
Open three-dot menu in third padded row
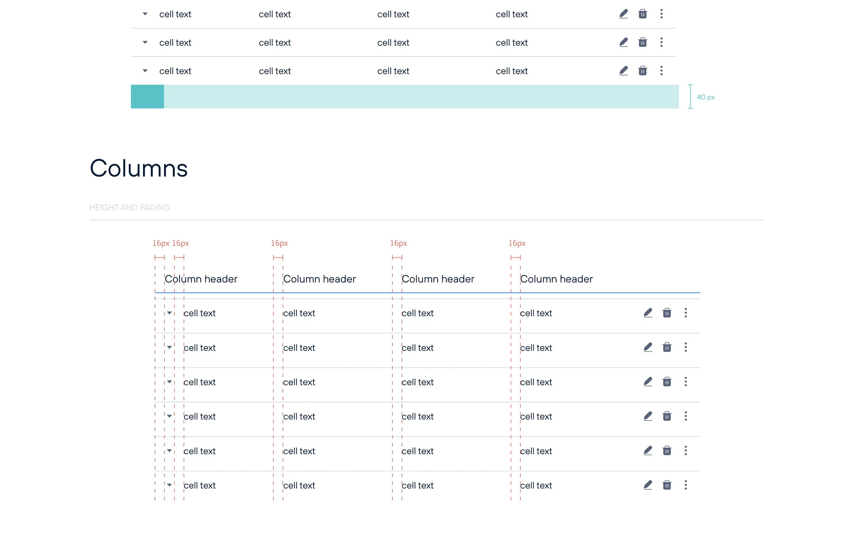click(685, 382)
